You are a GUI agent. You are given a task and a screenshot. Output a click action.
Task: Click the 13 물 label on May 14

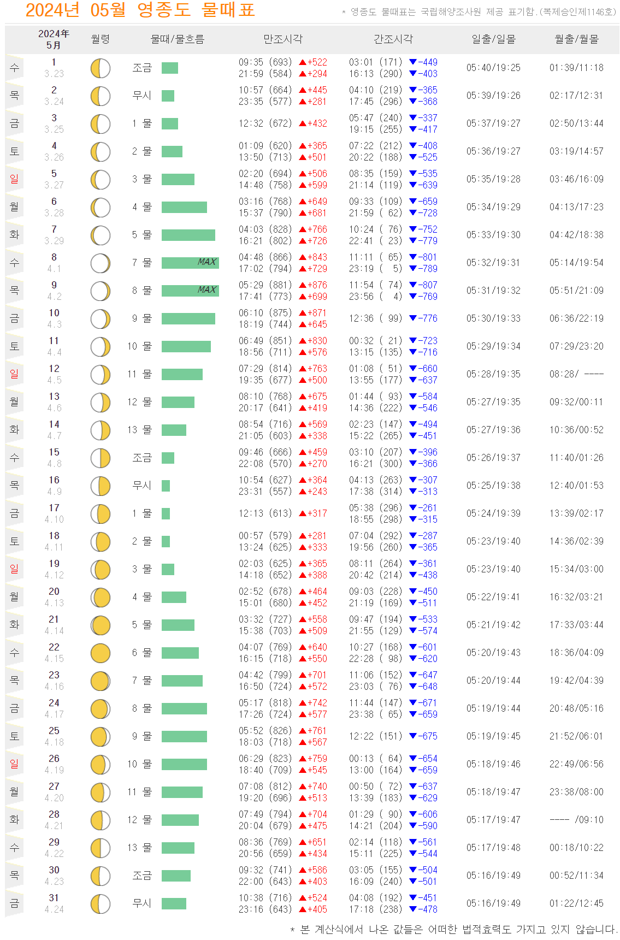tap(140, 430)
